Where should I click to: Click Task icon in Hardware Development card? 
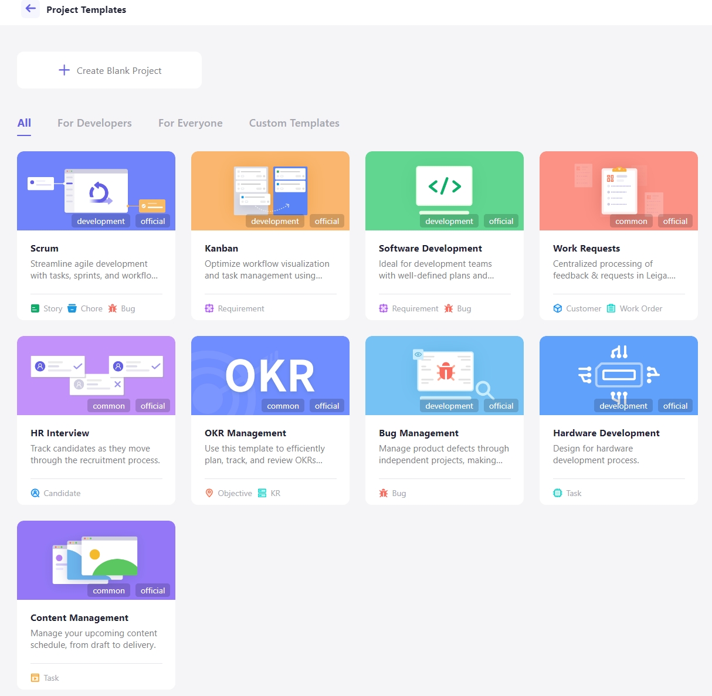558,493
